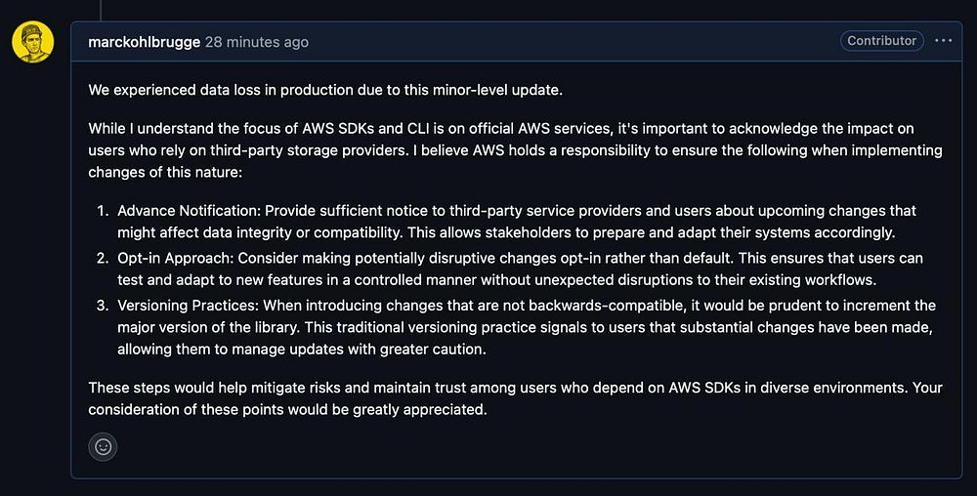Click the list number 3 marker
The height and width of the screenshot is (496, 977).
[x=104, y=306]
